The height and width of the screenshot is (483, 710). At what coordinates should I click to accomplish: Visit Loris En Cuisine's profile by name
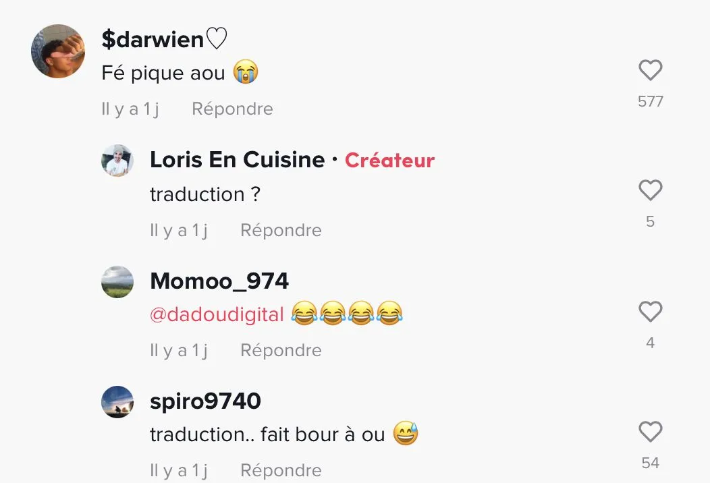coord(238,159)
